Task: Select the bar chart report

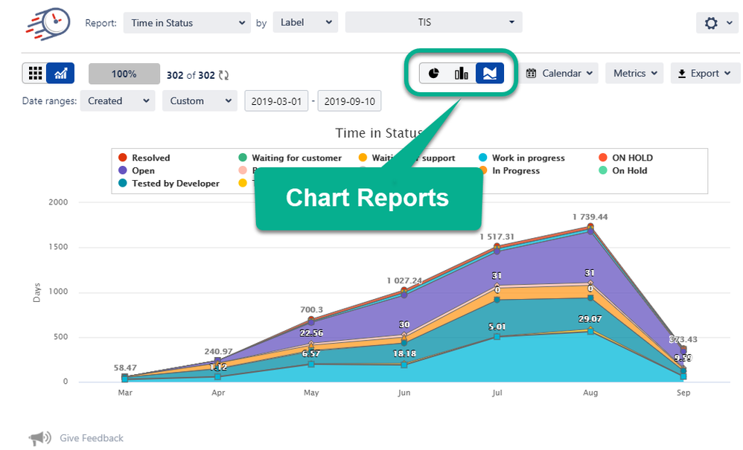Action: coord(462,74)
